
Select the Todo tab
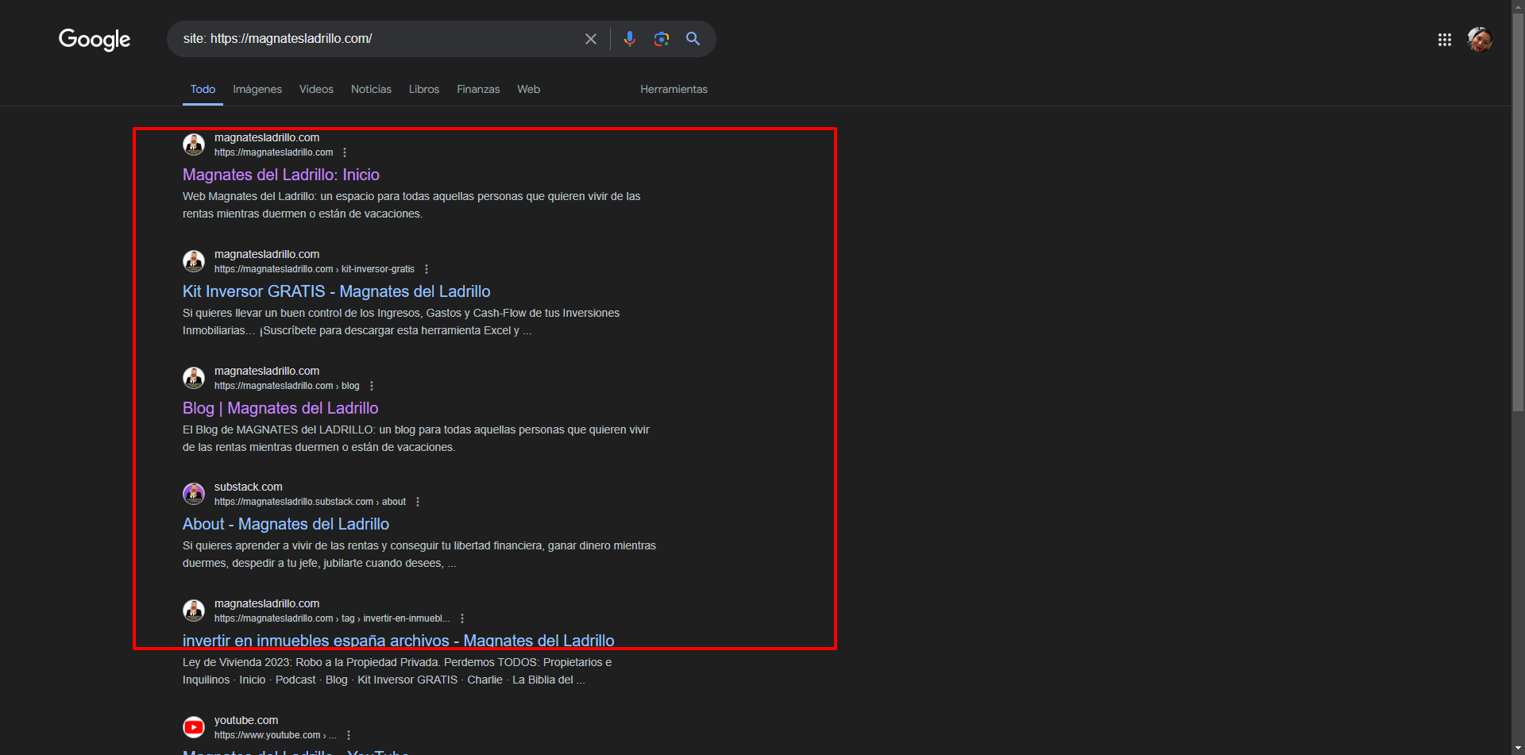click(203, 89)
